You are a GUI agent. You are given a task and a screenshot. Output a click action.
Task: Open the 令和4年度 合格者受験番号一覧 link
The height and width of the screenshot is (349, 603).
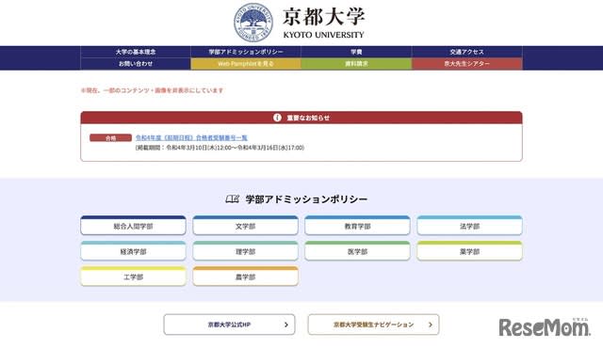tap(191, 137)
